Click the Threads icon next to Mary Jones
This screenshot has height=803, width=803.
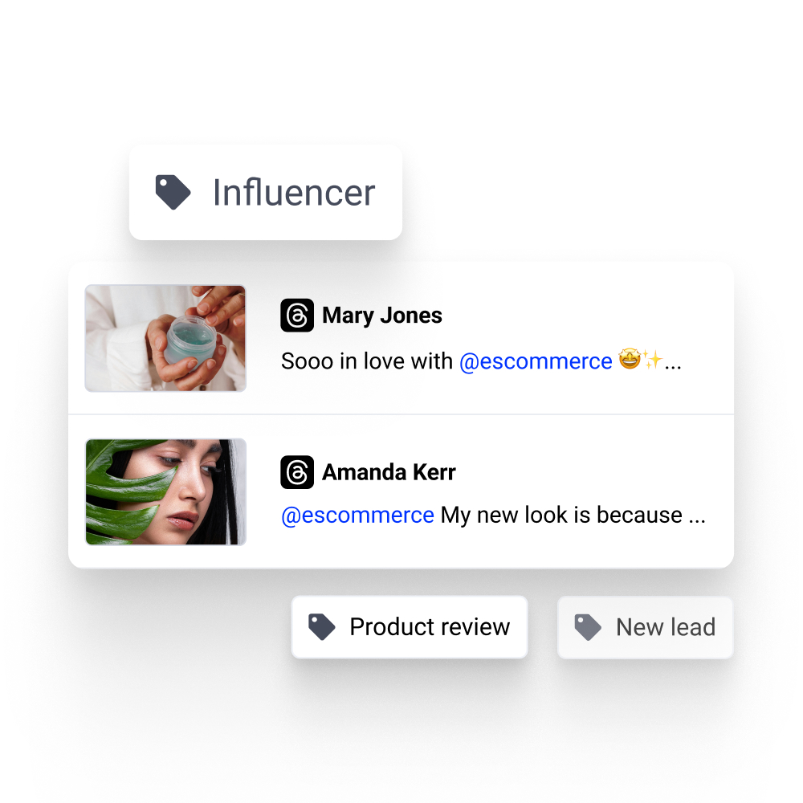[x=297, y=315]
